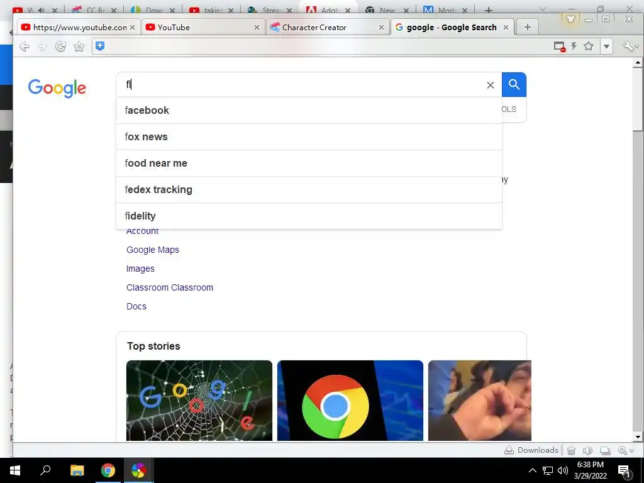The width and height of the screenshot is (644, 483).
Task: Switch to the YouTube tab
Action: pos(203,27)
